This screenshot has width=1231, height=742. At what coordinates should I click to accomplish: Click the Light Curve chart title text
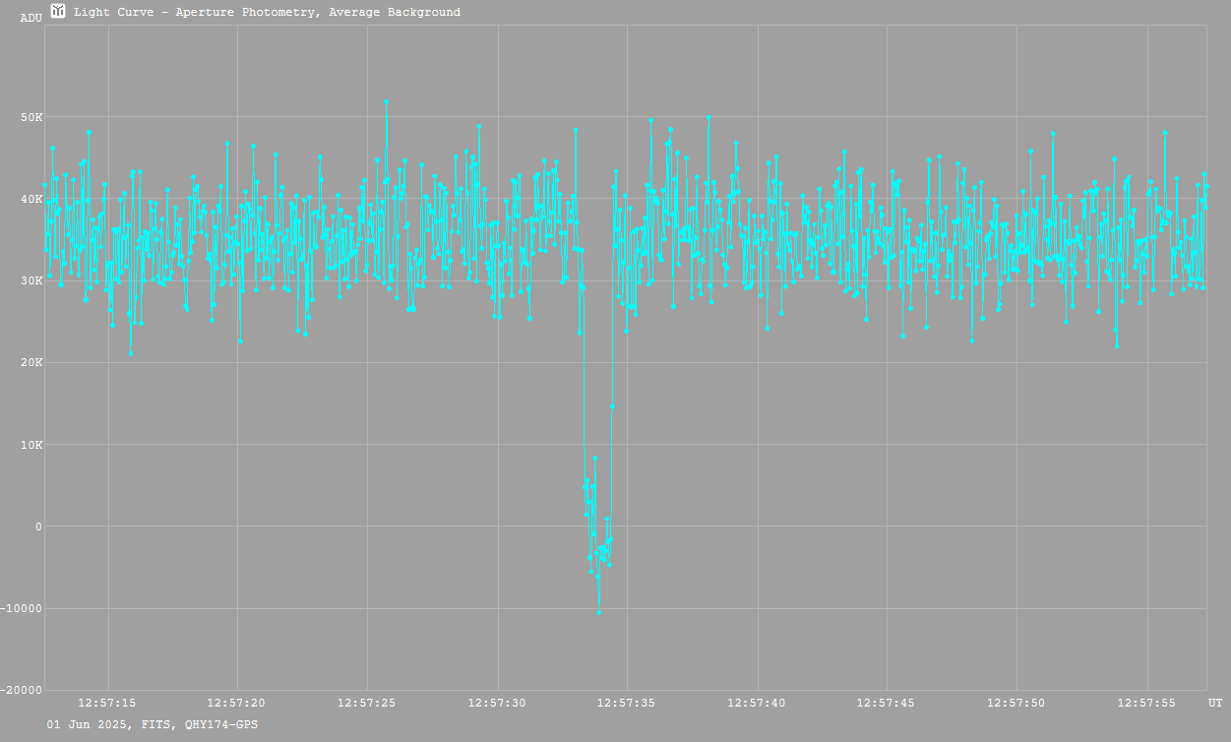coord(267,13)
